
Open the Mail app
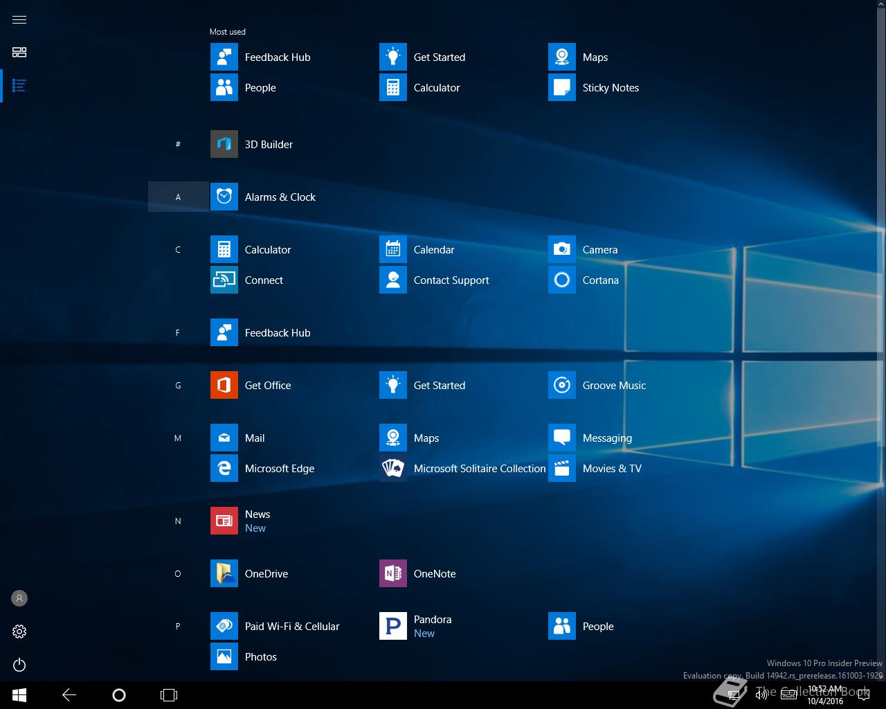[x=293, y=438]
